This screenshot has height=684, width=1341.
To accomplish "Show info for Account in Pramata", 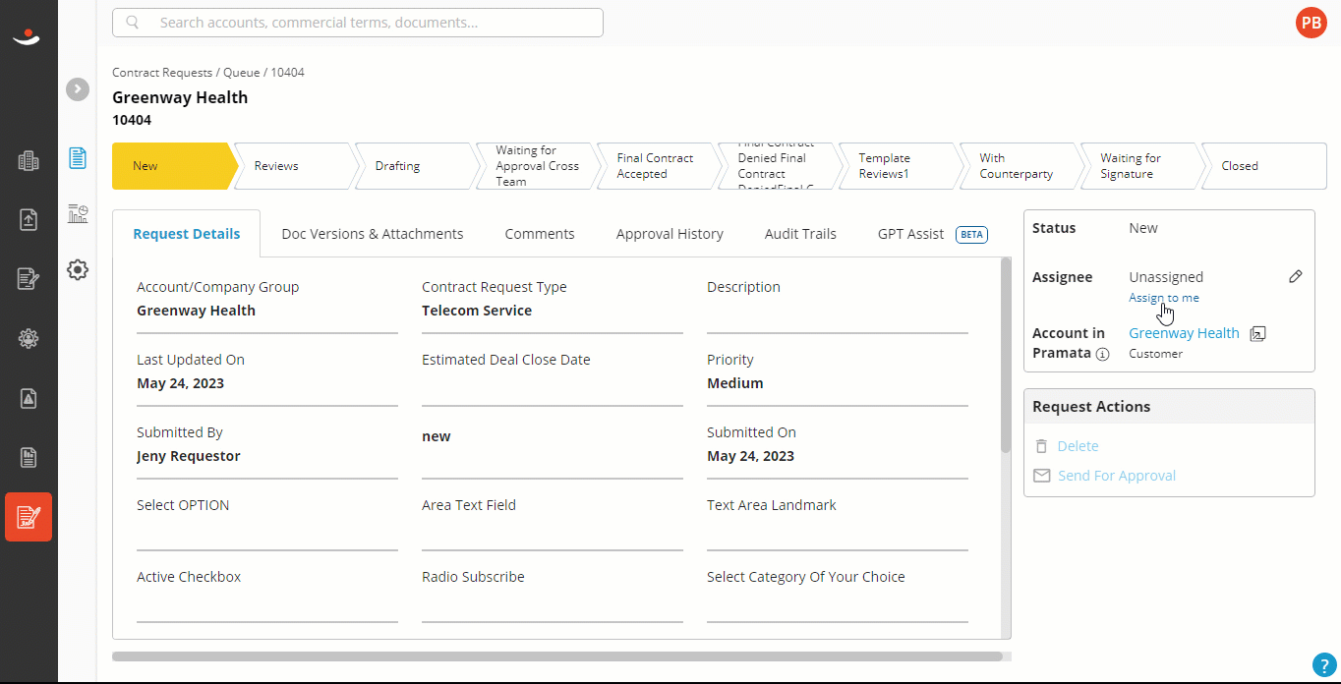I will coord(1102,354).
